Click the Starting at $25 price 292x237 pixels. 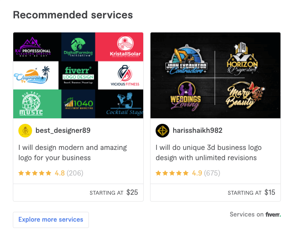[x=114, y=193]
